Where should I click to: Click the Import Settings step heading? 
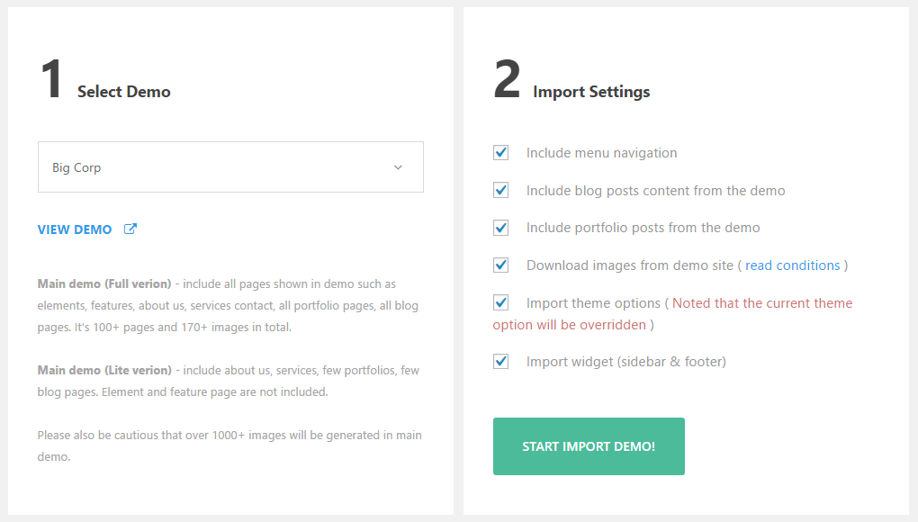(591, 92)
